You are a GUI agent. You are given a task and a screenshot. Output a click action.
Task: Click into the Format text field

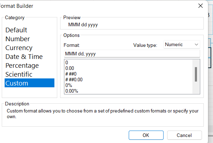click(x=132, y=54)
